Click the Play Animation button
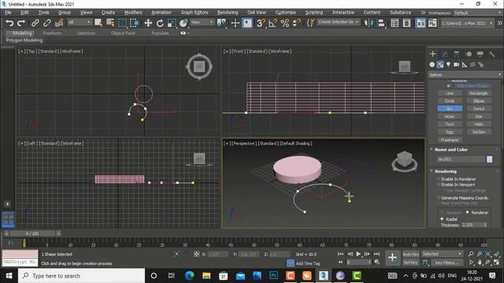This screenshot has height=283, width=504. point(358,254)
